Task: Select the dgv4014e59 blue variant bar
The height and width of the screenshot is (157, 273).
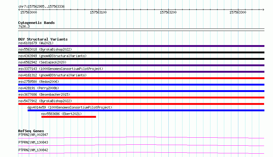Action: coord(146,110)
